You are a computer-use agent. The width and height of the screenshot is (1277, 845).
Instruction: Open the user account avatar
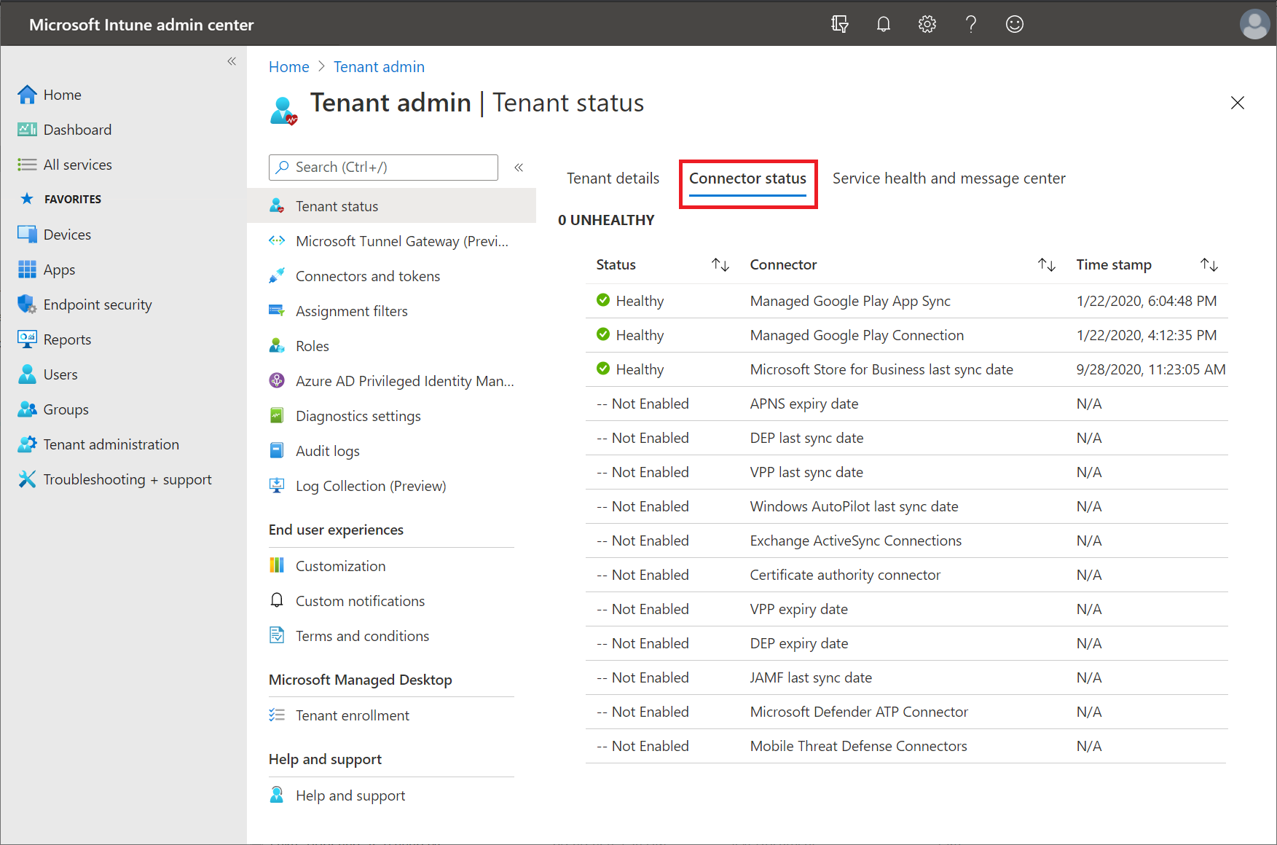1254,24
